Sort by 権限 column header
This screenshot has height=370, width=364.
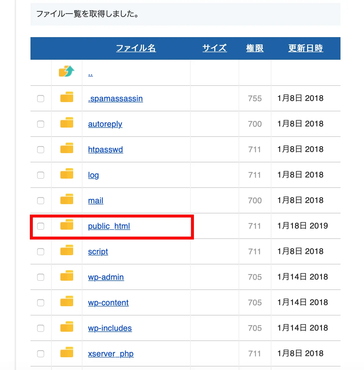click(255, 48)
